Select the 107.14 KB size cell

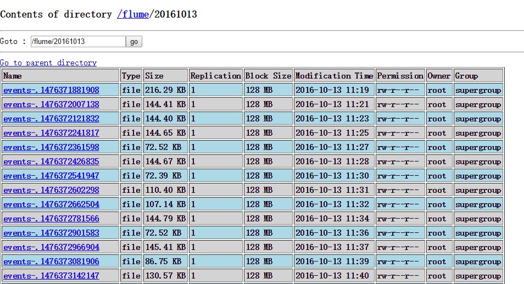(x=165, y=204)
